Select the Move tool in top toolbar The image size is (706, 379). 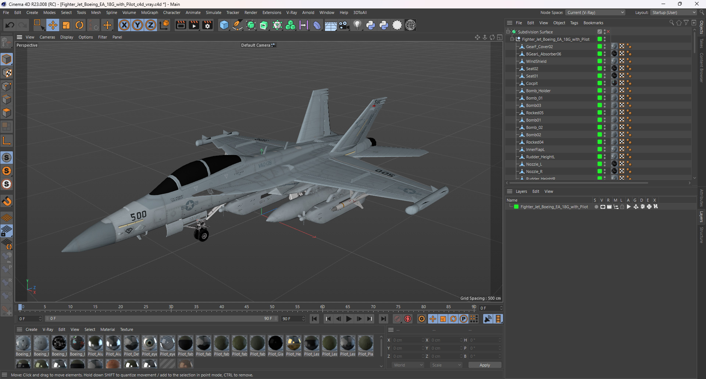(x=53, y=25)
